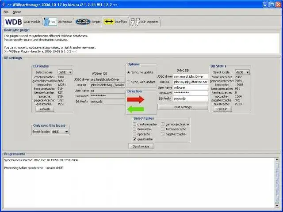The image size is (283, 212).
Task: Click the SYNC DB Prefix field
Action: tap(191, 98)
